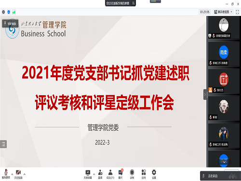Open the invite (邀请) icon

[x=100, y=174]
